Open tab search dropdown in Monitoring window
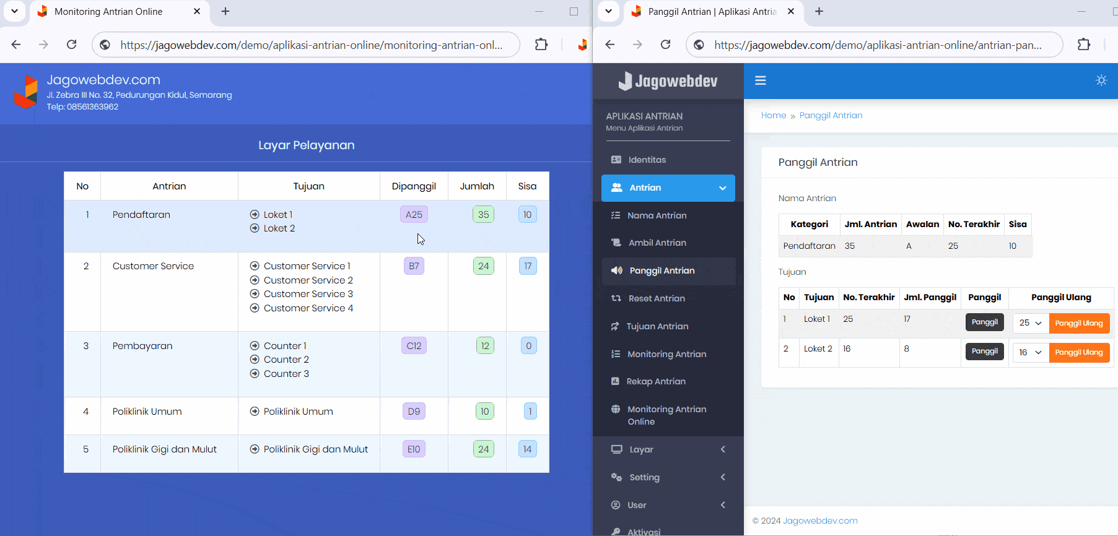The height and width of the screenshot is (536, 1118). [14, 11]
